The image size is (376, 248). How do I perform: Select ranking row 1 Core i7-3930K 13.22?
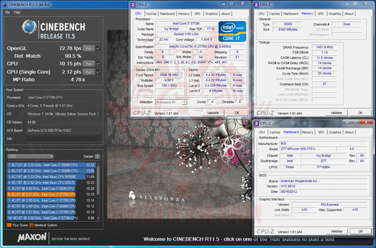[51, 165]
